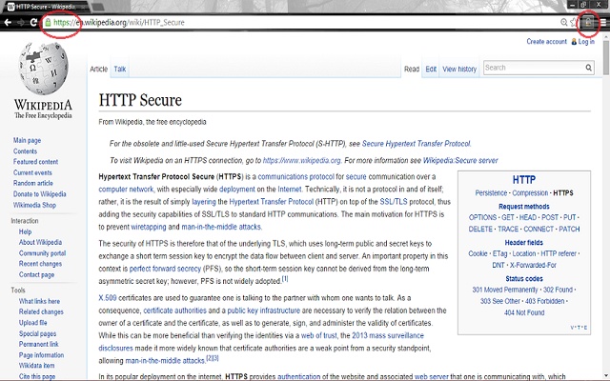Open Page information link
Screen dimensions: 610x381
(x=42, y=355)
